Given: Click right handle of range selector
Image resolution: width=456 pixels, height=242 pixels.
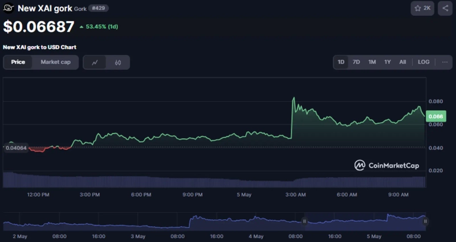Looking at the screenshot, I should [426, 221].
